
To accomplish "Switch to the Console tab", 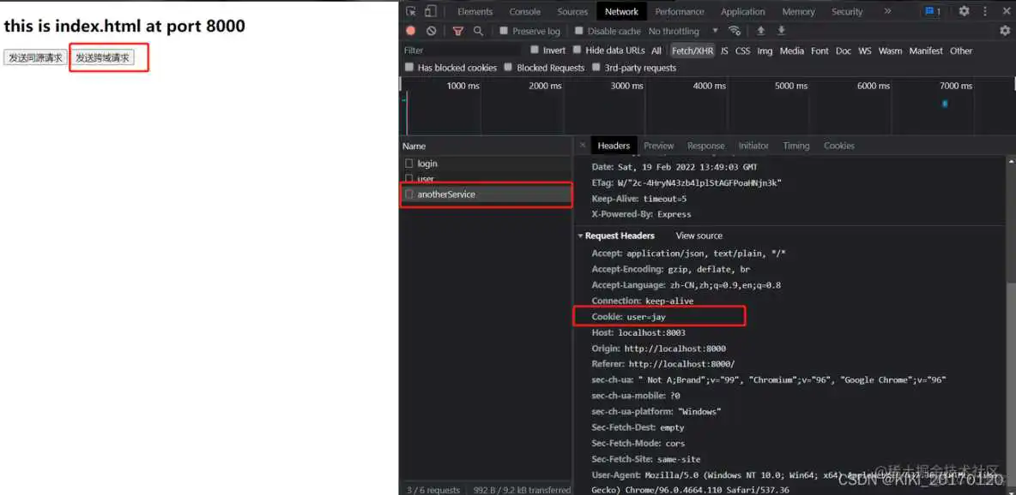I will 524,12.
